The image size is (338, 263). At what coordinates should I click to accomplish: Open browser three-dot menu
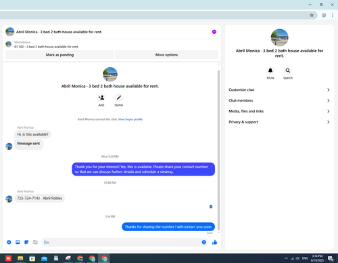333,15
